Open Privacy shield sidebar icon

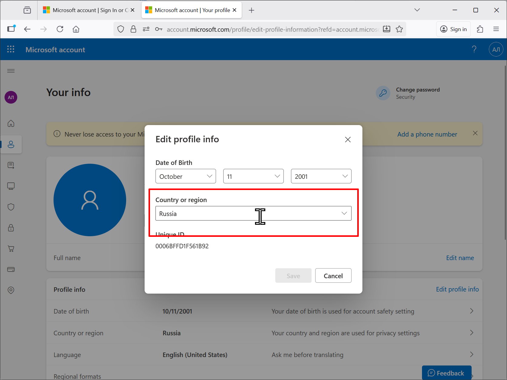pyautogui.click(x=11, y=207)
